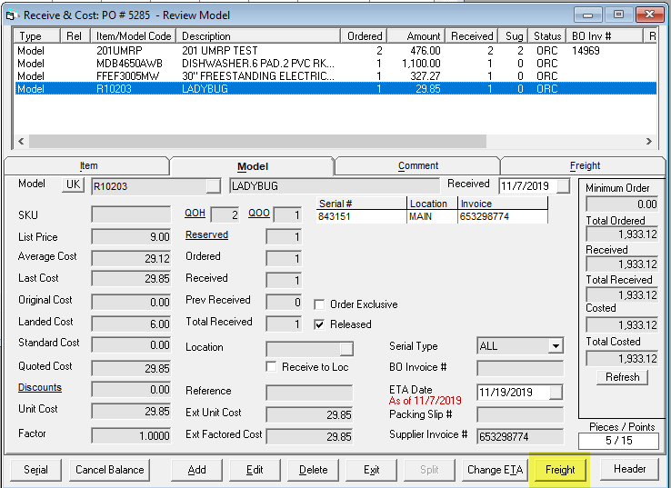671x488 pixels.
Task: Open the QOO link
Action: 259,213
